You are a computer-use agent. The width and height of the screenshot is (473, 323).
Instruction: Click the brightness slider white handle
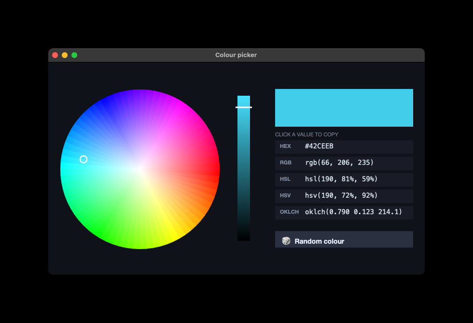point(244,107)
